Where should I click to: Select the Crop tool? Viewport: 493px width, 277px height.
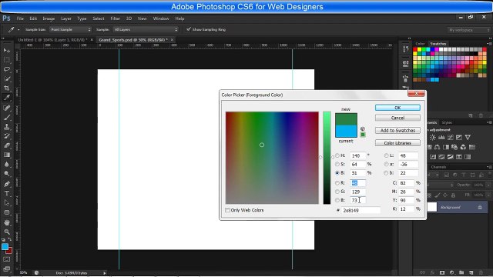[7, 88]
